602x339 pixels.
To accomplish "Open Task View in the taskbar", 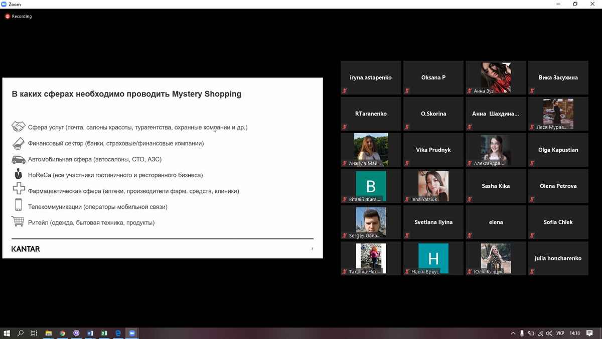I will tap(34, 333).
